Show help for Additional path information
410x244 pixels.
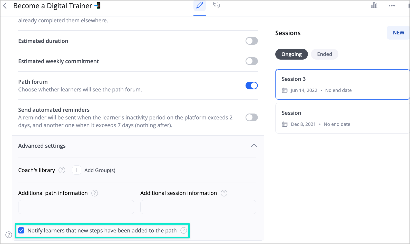(x=95, y=193)
